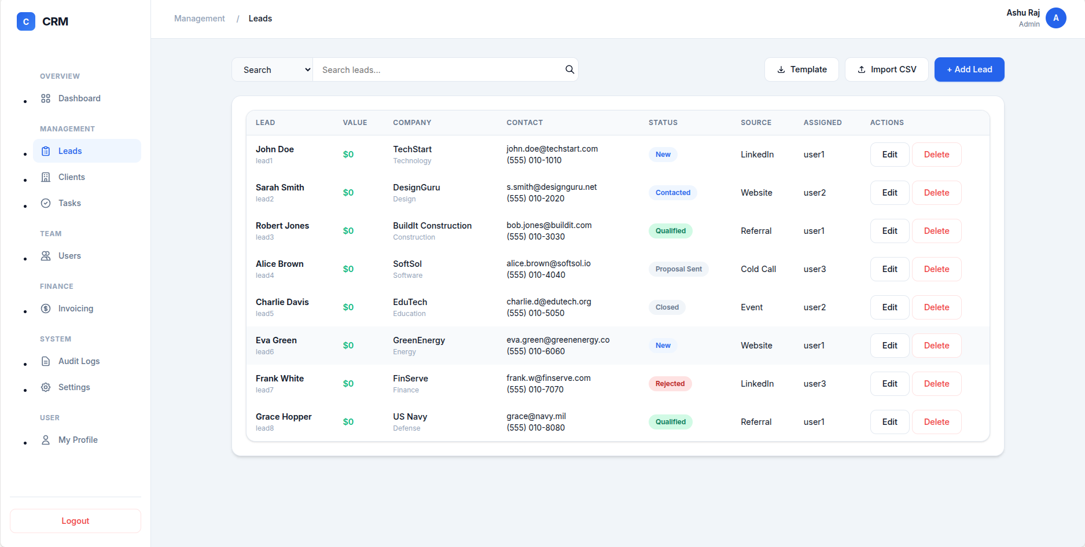This screenshot has height=547, width=1085.
Task: Click the Logout button
Action: click(x=75, y=520)
